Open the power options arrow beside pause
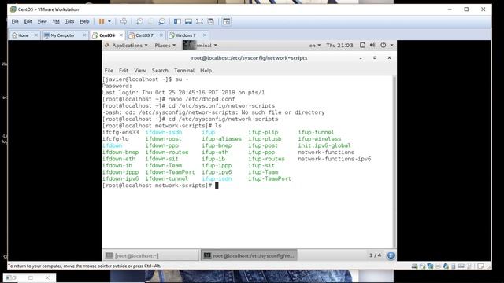Screen dimensions: 504x283 (x=109, y=21)
